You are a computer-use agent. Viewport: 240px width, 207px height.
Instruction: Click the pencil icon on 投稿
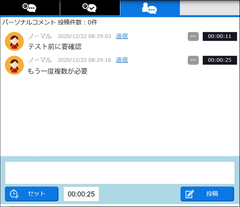point(190,194)
